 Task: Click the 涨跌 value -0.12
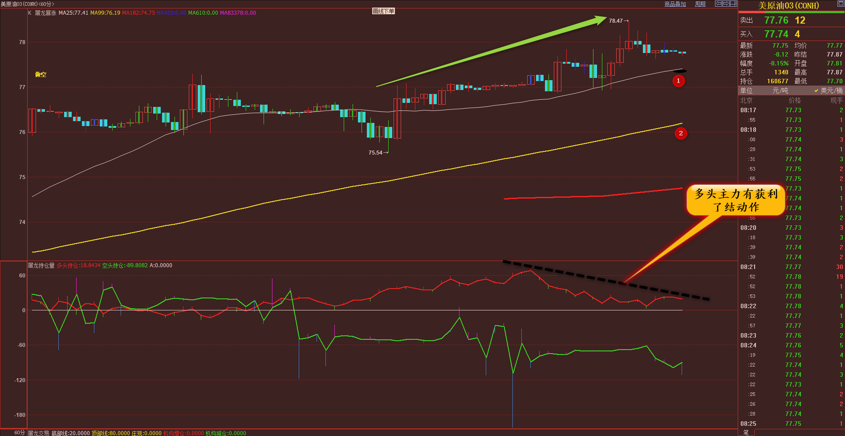[x=781, y=54]
